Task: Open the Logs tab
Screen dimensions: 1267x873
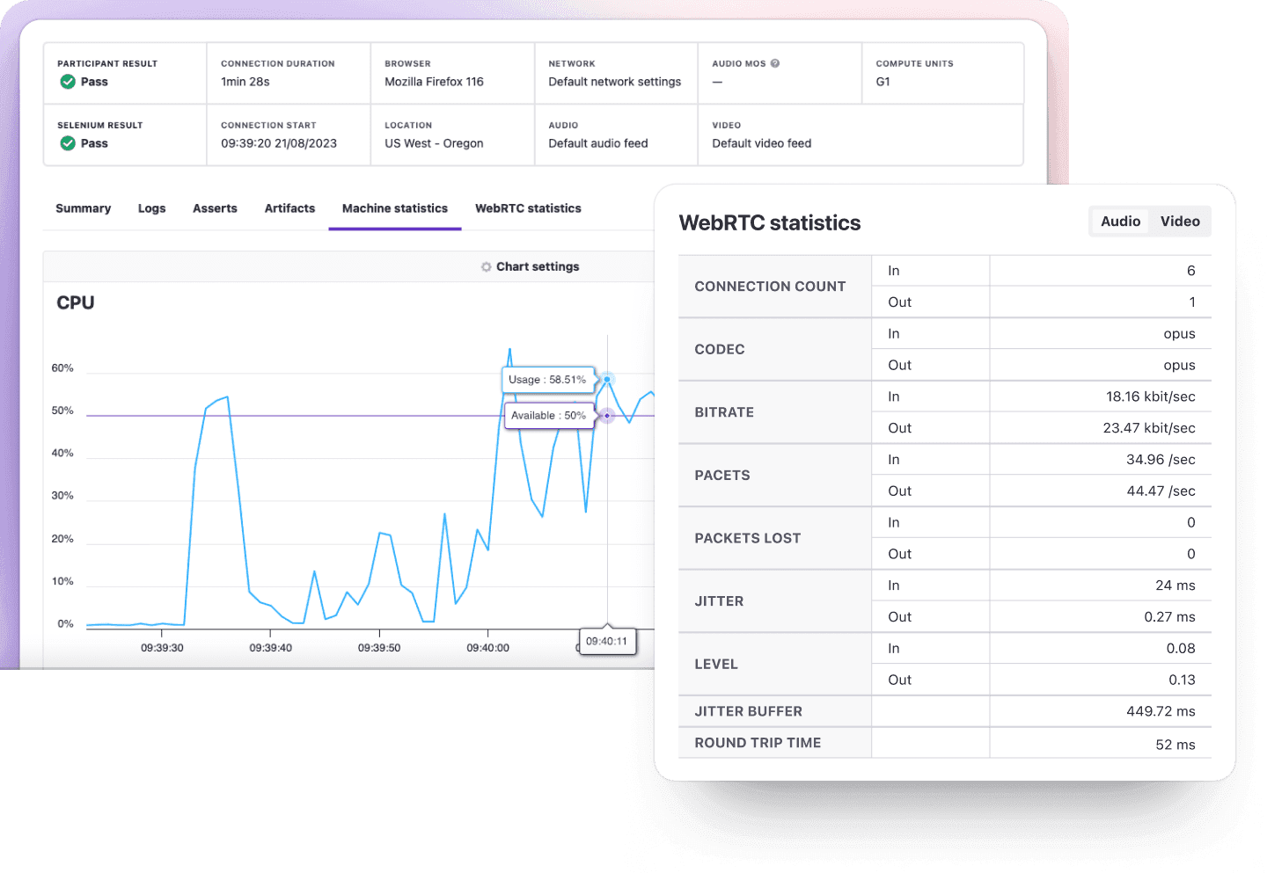Action: (x=151, y=208)
